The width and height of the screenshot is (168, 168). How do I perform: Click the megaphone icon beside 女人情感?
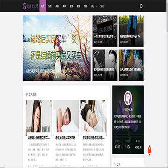(x=27, y=94)
